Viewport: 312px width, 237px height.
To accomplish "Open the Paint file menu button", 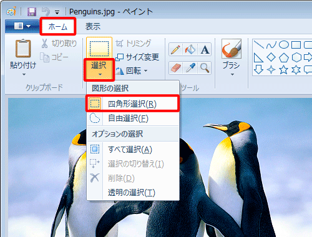I will tap(22, 26).
